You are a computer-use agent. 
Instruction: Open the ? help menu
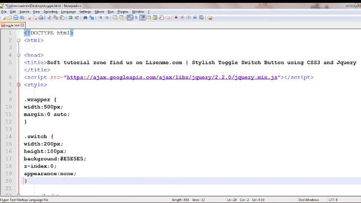click(x=148, y=12)
